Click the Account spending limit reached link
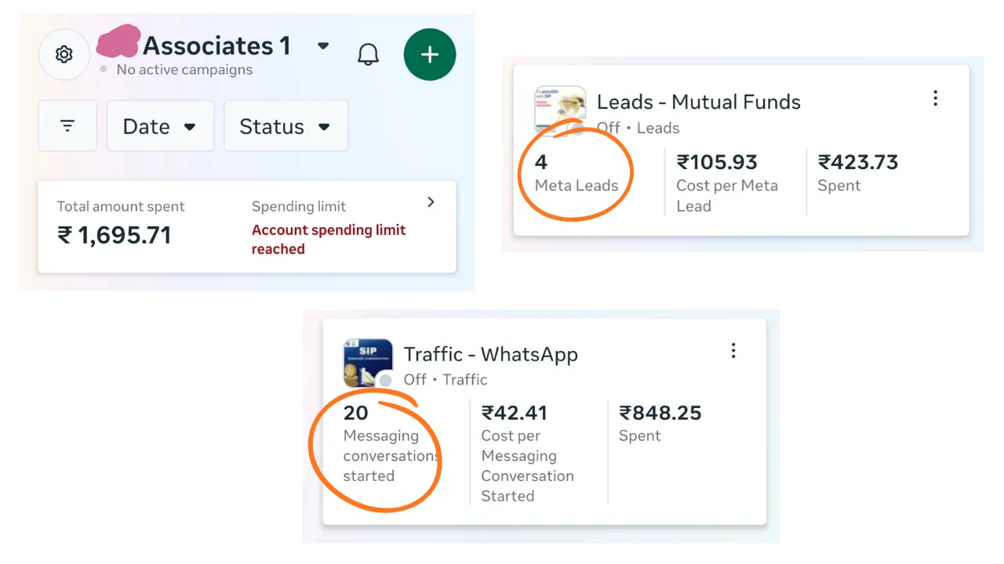Screen dimensions: 1004x564 (x=328, y=240)
